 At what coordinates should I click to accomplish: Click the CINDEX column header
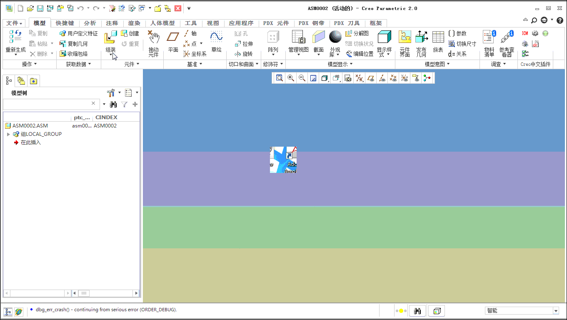pos(106,117)
